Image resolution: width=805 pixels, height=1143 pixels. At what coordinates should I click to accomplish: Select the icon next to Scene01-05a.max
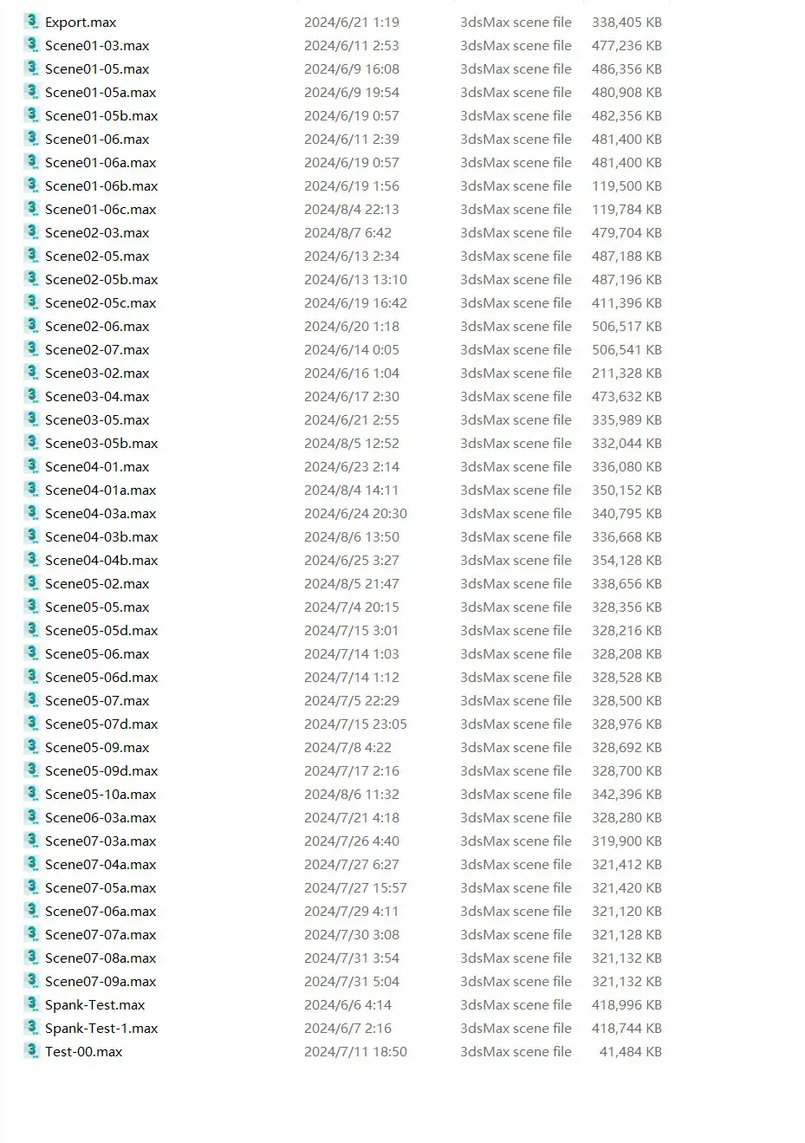pyautogui.click(x=32, y=92)
